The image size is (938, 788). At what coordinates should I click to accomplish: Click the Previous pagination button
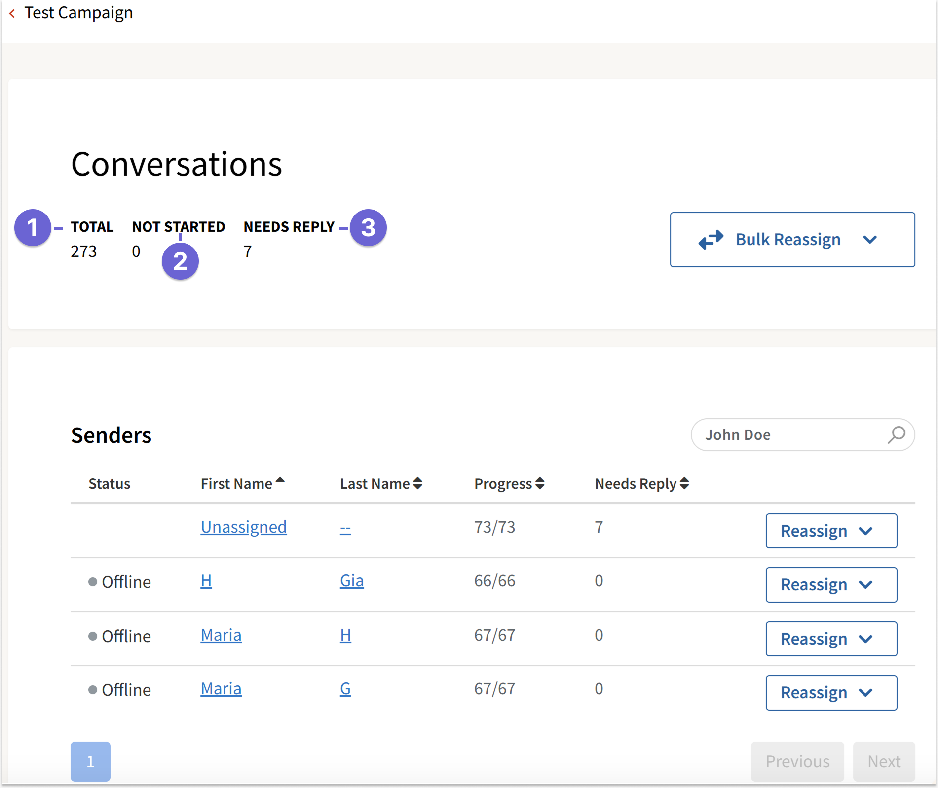click(x=797, y=761)
